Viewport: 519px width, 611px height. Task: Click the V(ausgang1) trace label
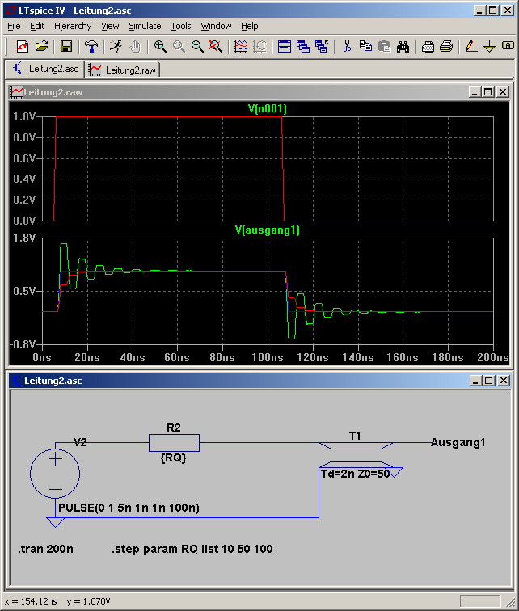tap(268, 230)
